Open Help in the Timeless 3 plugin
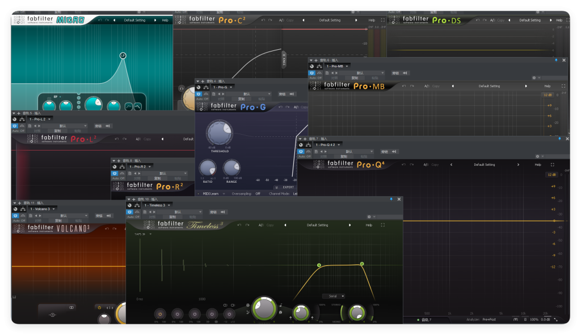Screen dimensions: 581x335 pyautogui.click(x=369, y=225)
